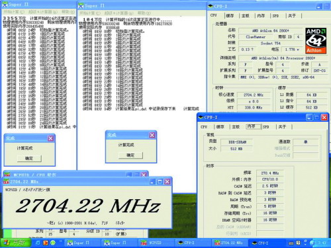Screen dimensions: 331x248
Task: Click the round blue icon beside the tray clock
Action: click(x=312, y=243)
